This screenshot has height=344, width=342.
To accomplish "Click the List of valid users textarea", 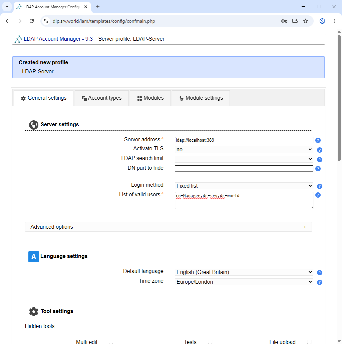I will [x=244, y=201].
